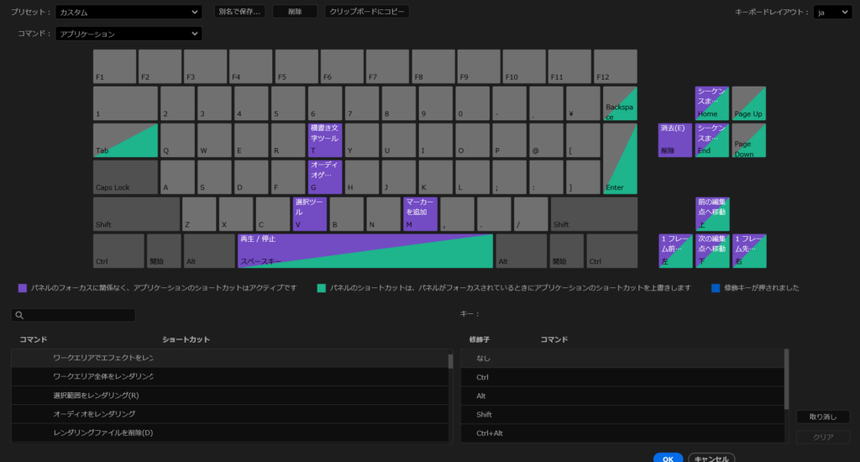Select the Ctrl modifier row
The width and height of the screenshot is (860, 462).
(622, 377)
